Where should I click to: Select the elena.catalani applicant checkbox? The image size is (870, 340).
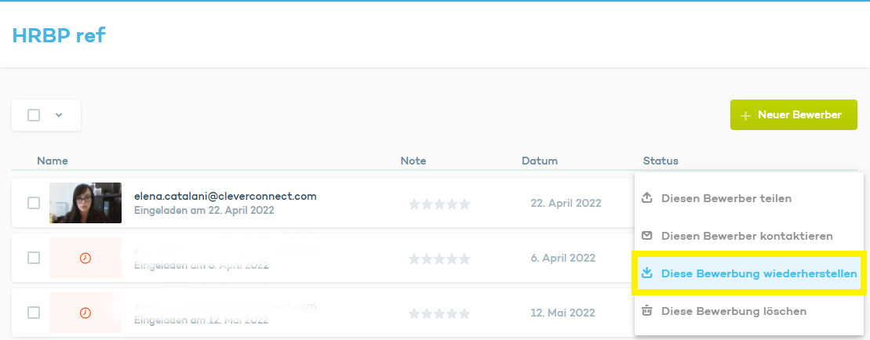34,203
